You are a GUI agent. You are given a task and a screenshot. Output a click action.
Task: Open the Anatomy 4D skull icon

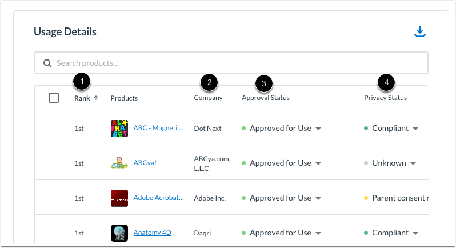pos(119,233)
